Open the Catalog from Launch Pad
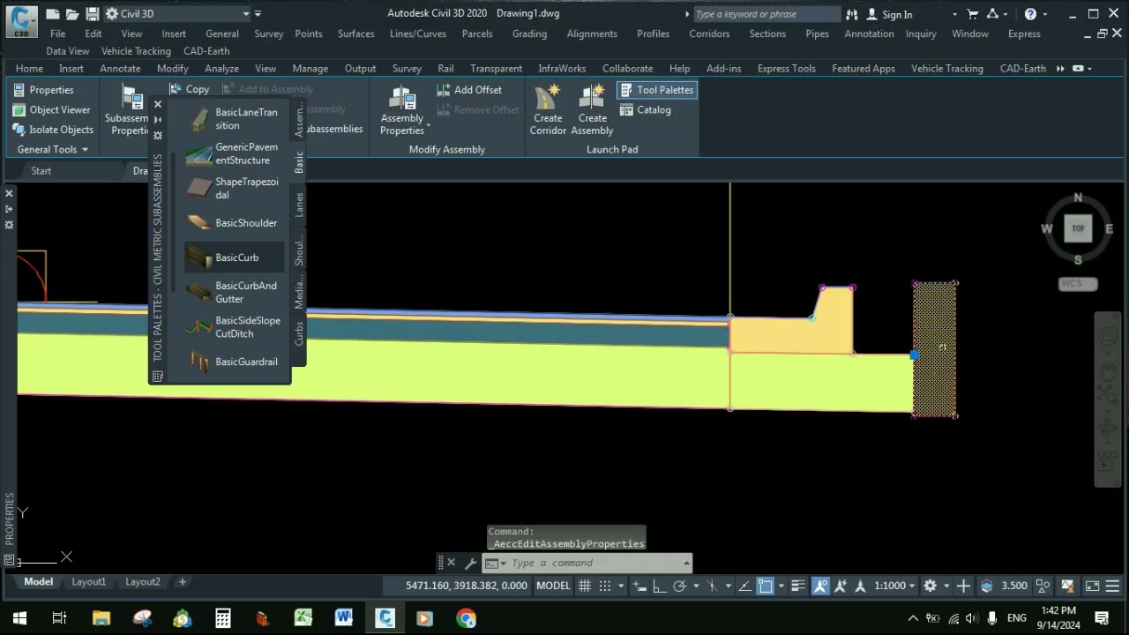The height and width of the screenshot is (635, 1129). click(x=646, y=110)
